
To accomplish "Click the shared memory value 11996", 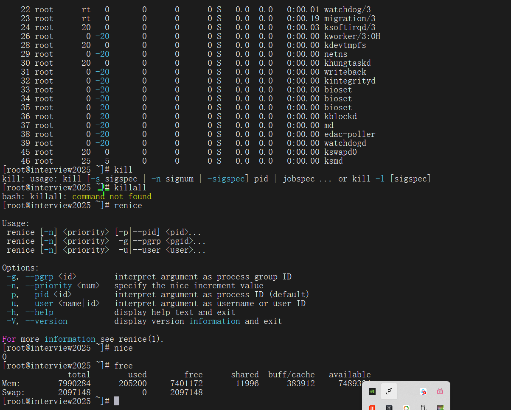I will [247, 383].
